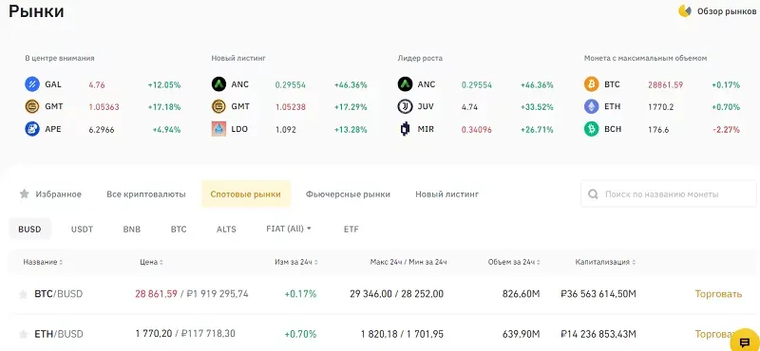Sort table by Цена column
The height and width of the screenshot is (351, 760).
(151, 262)
